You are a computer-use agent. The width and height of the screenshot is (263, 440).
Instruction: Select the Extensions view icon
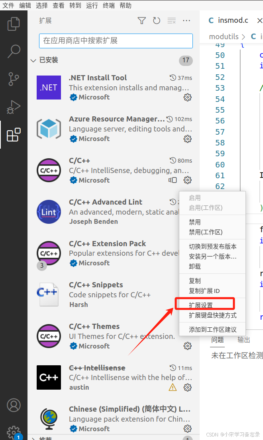coord(14,135)
